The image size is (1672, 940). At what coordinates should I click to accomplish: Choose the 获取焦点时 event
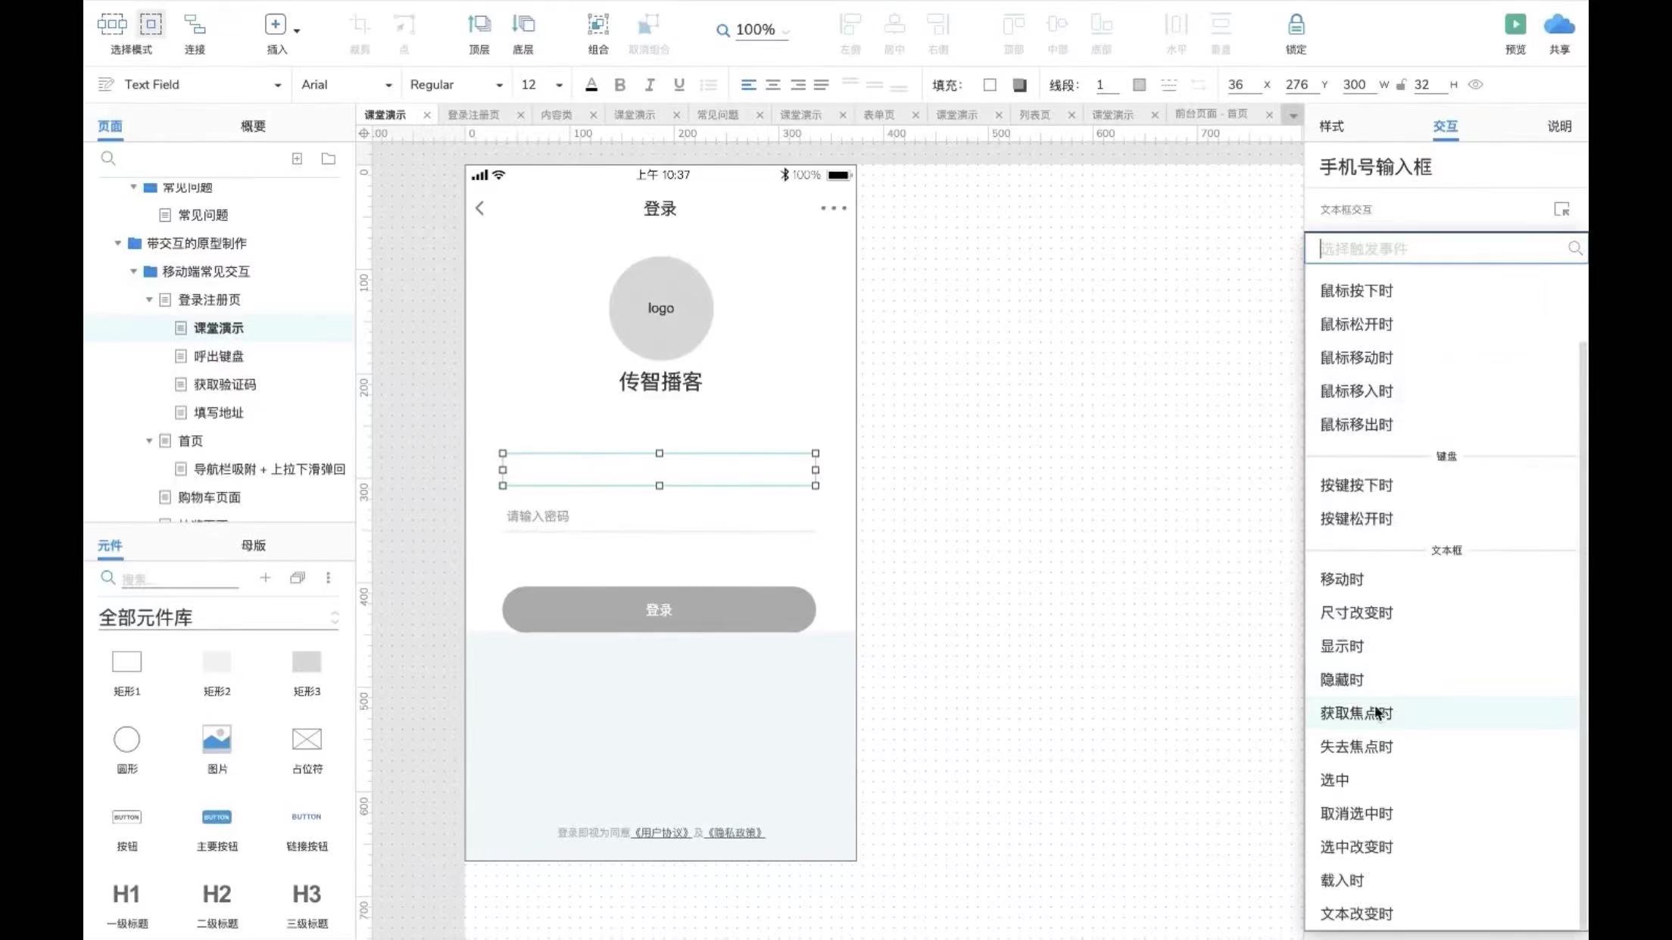pos(1355,713)
